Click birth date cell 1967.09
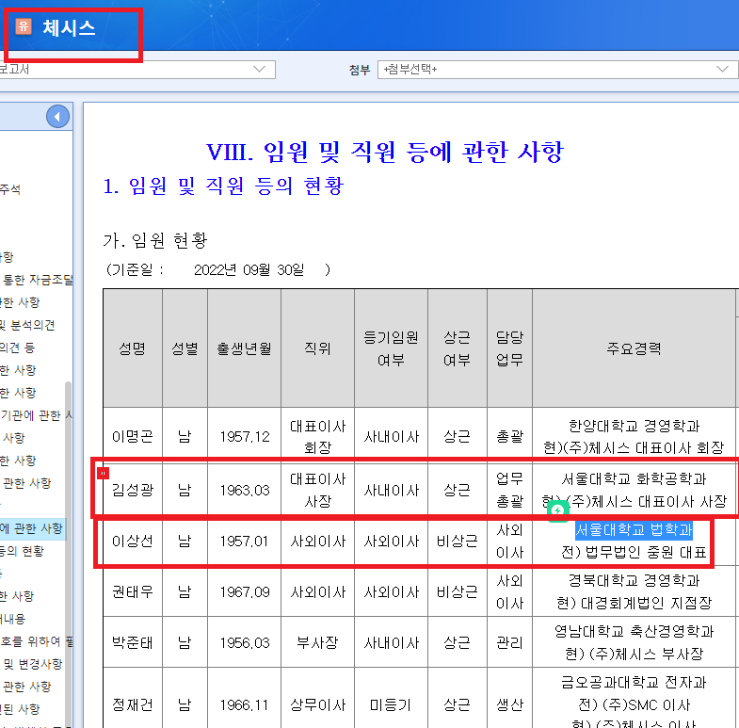 pos(245,591)
